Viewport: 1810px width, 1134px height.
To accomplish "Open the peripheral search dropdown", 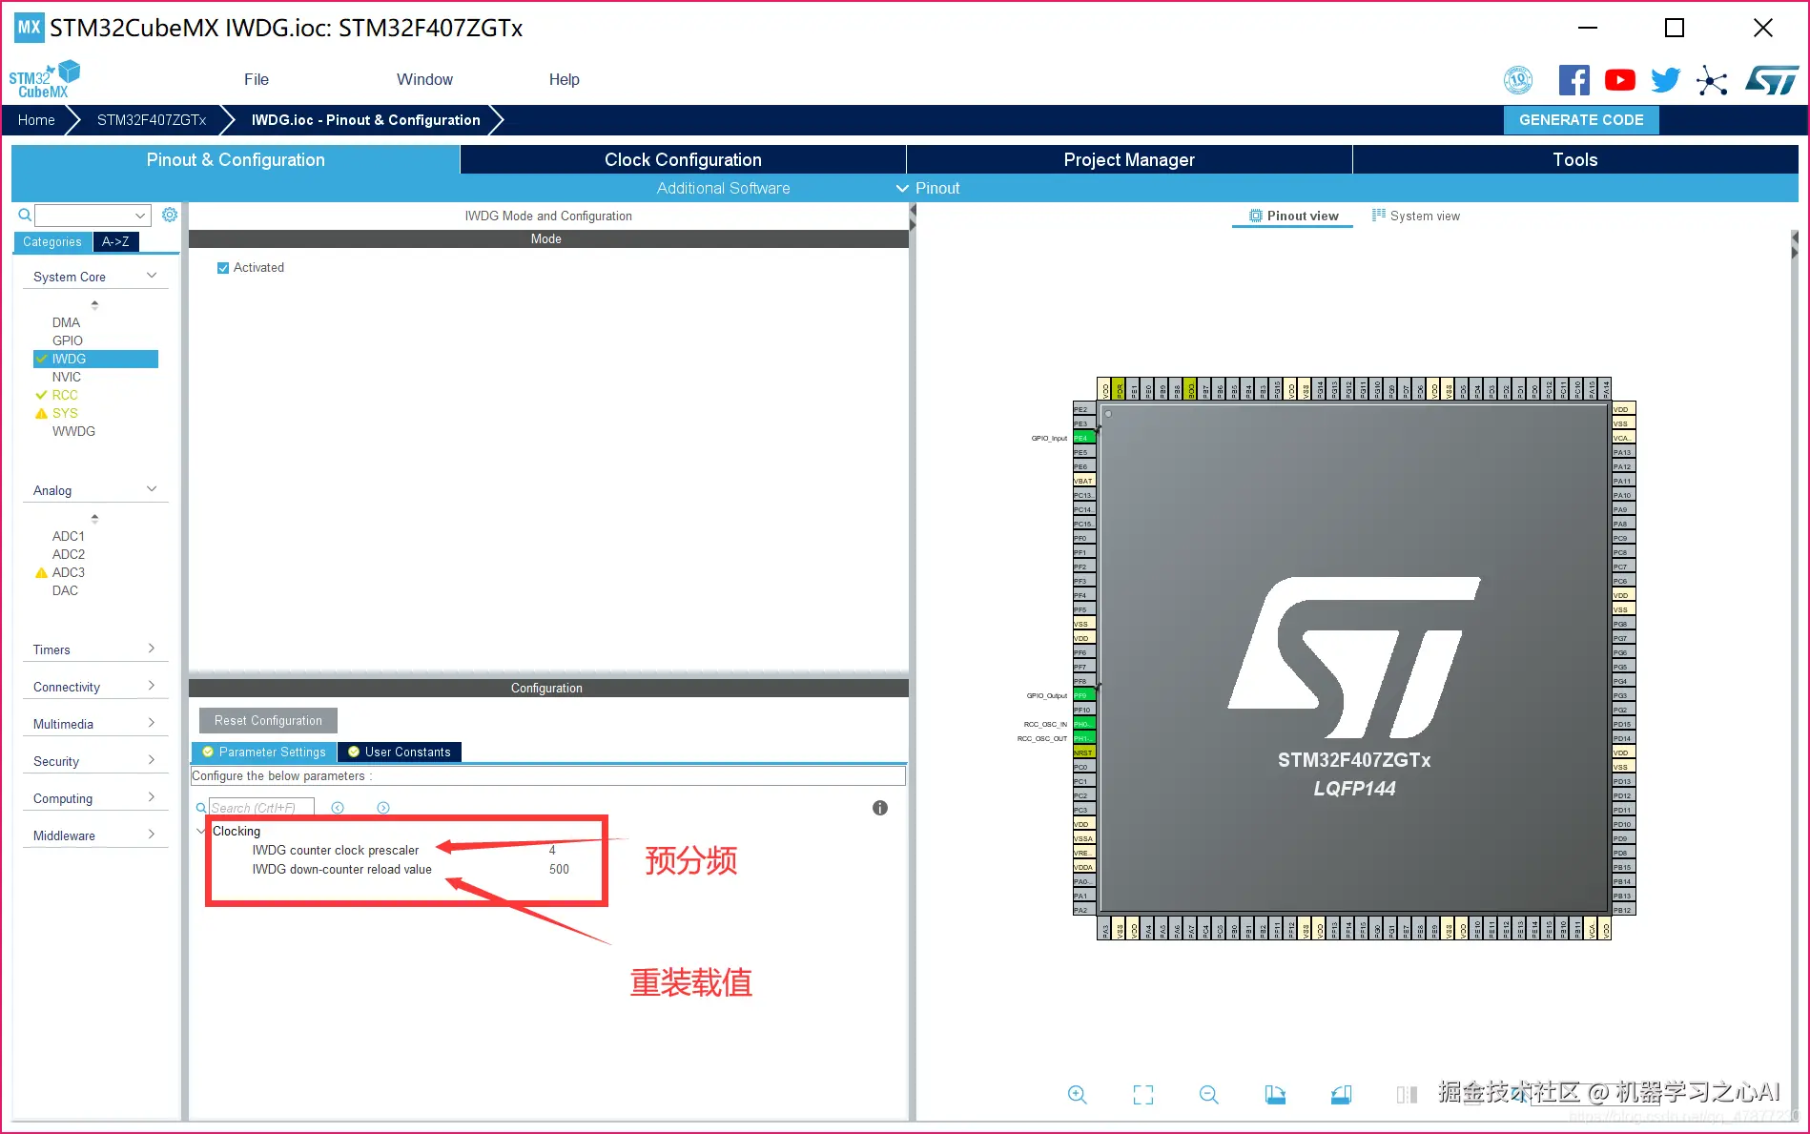I will (140, 215).
